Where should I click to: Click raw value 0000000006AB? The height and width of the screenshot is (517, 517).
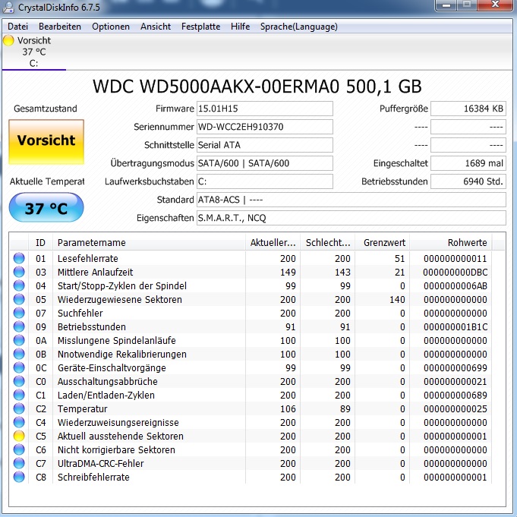point(455,286)
